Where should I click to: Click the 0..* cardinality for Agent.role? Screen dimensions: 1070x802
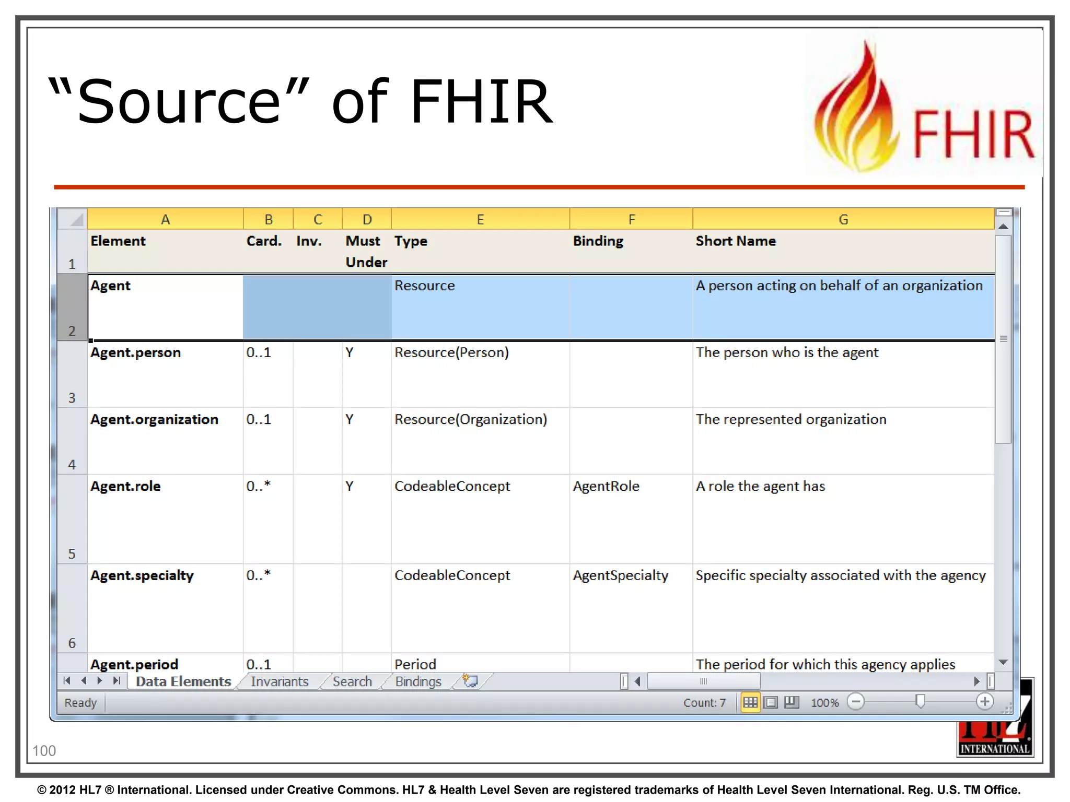pyautogui.click(x=268, y=519)
